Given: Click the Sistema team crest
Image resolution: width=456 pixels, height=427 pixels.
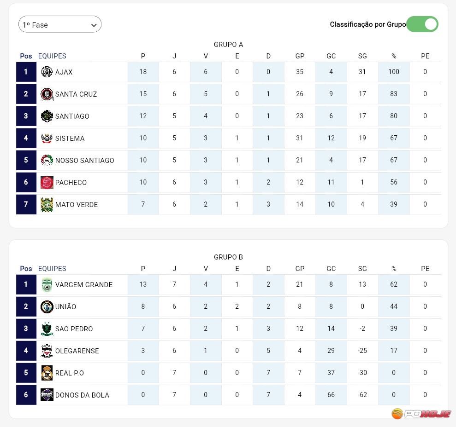Looking at the screenshot, I should (47, 138).
